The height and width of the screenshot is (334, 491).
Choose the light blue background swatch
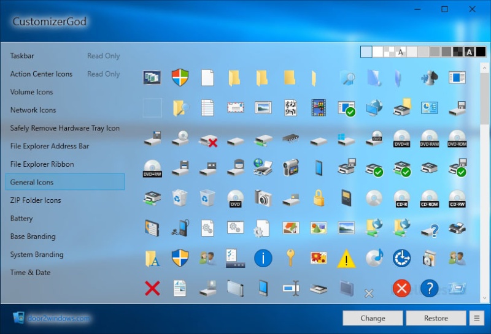[366, 51]
